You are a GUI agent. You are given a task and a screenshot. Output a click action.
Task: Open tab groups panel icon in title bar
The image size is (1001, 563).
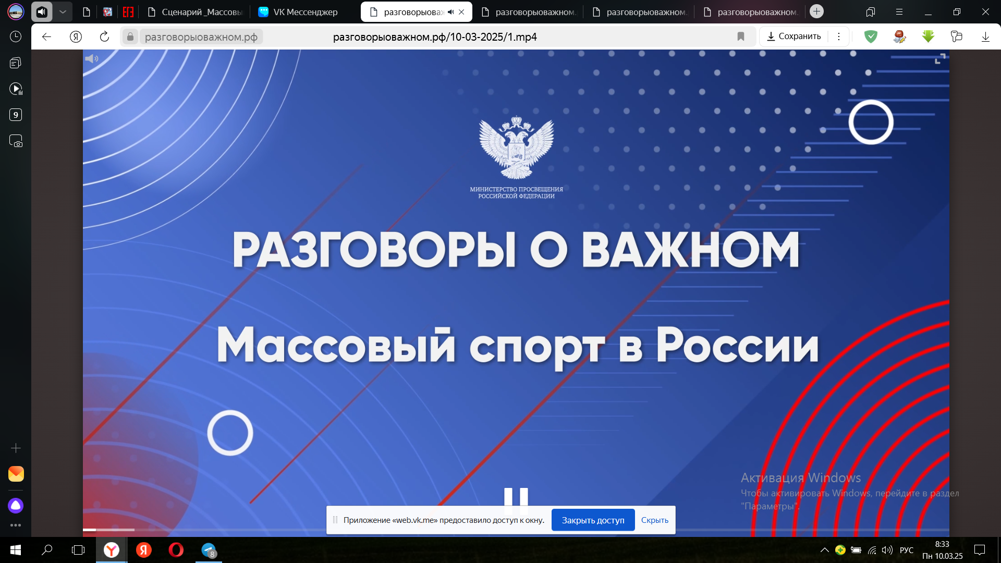coord(870,11)
